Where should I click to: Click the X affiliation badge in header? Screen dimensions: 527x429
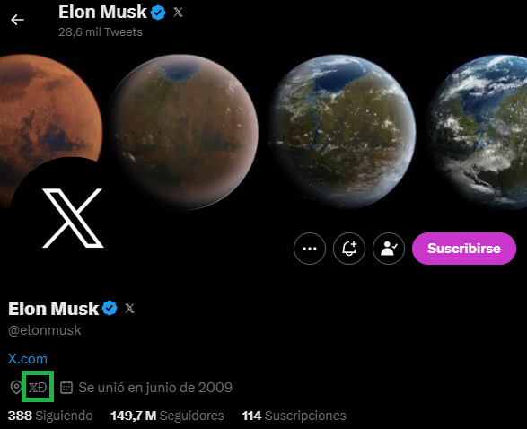[178, 13]
